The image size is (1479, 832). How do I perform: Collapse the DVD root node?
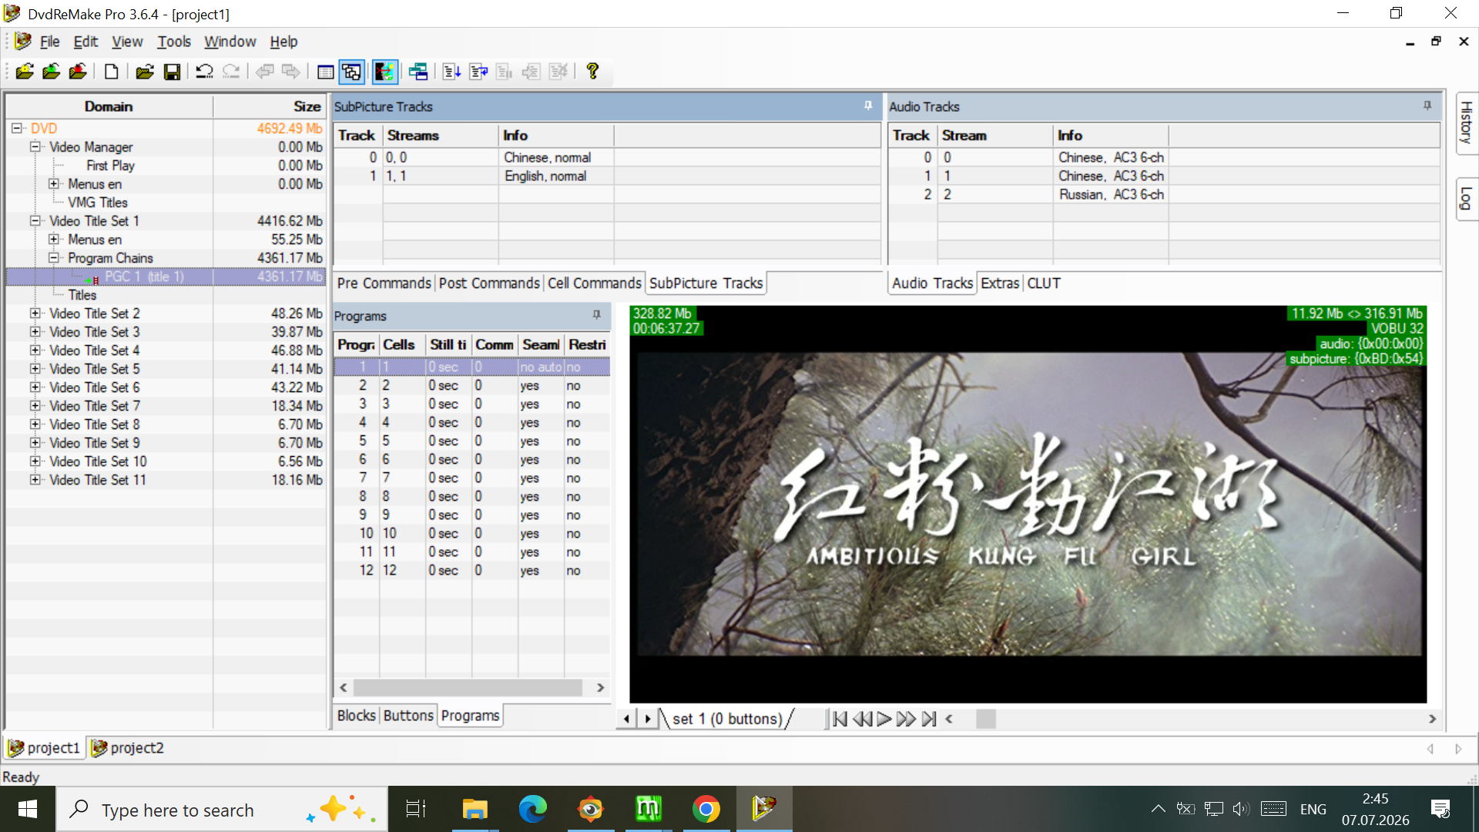click(17, 128)
